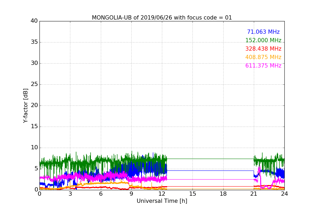The image size is (316, 211).
Task: Click y-axis tick label 20
Action: 34,105
